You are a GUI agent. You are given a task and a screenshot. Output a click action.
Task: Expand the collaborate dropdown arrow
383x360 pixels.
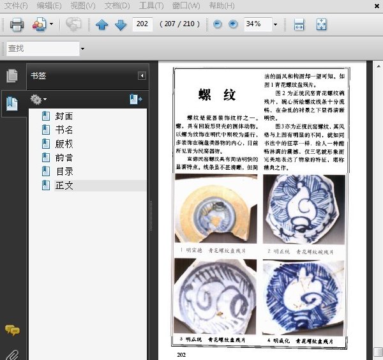(x=51, y=24)
